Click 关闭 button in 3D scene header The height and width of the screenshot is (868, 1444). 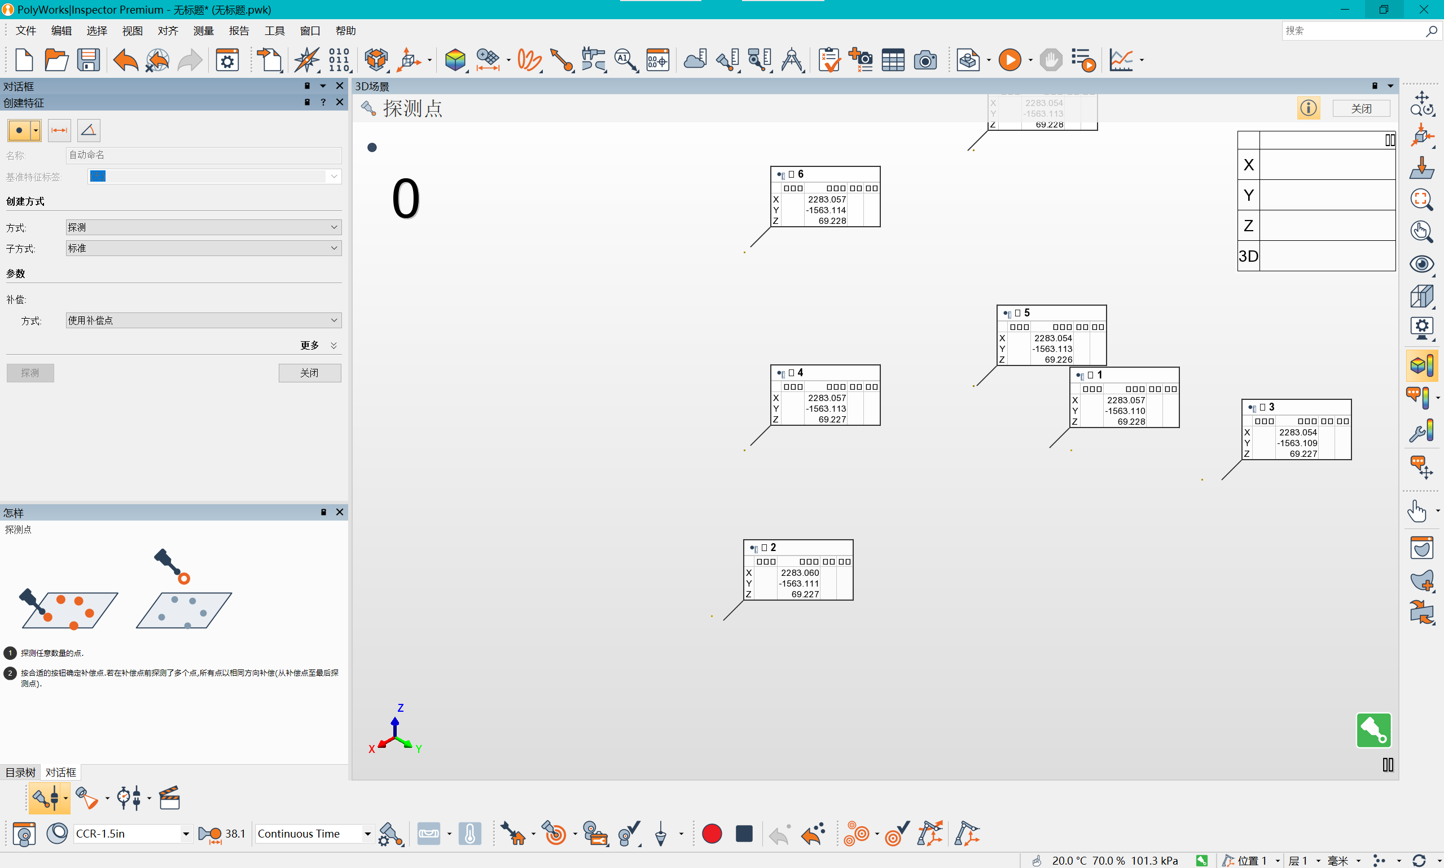(x=1361, y=108)
